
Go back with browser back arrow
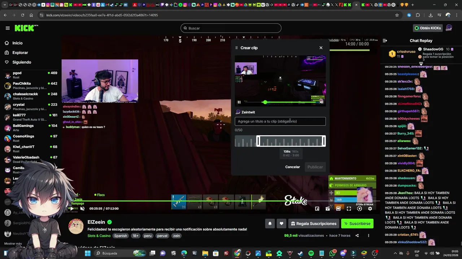coord(5,15)
